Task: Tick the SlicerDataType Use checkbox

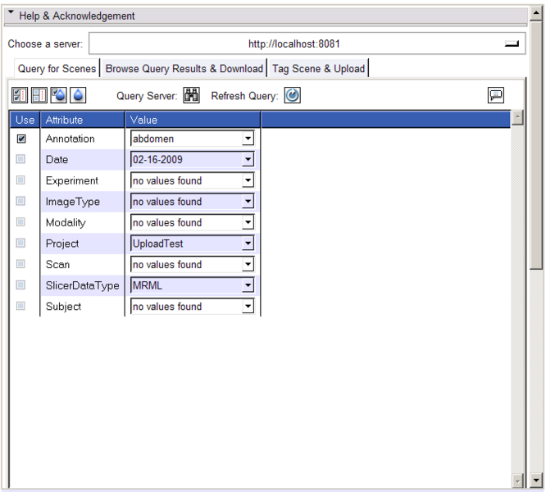Action: pos(21,285)
